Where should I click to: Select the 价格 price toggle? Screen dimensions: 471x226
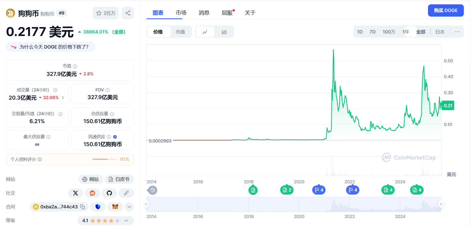(158, 32)
